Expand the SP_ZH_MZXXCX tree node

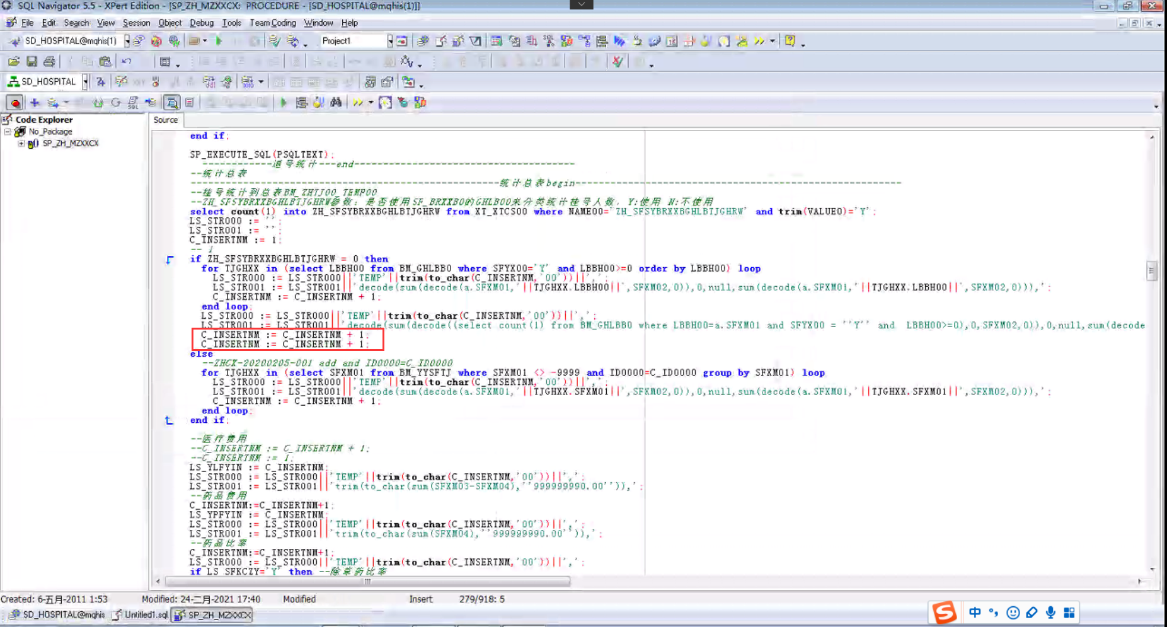pos(21,144)
